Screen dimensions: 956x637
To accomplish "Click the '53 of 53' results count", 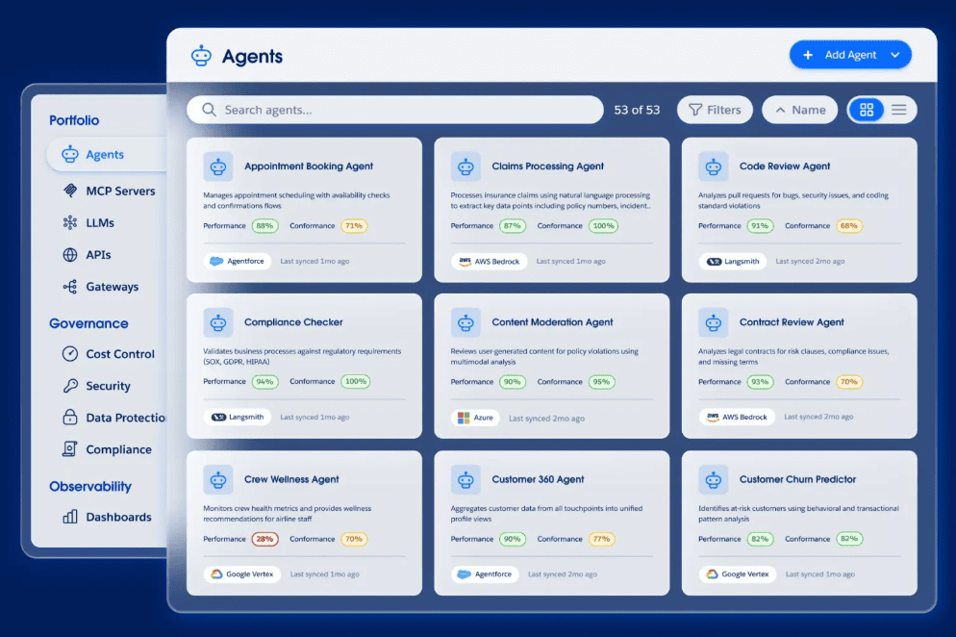I will [637, 110].
